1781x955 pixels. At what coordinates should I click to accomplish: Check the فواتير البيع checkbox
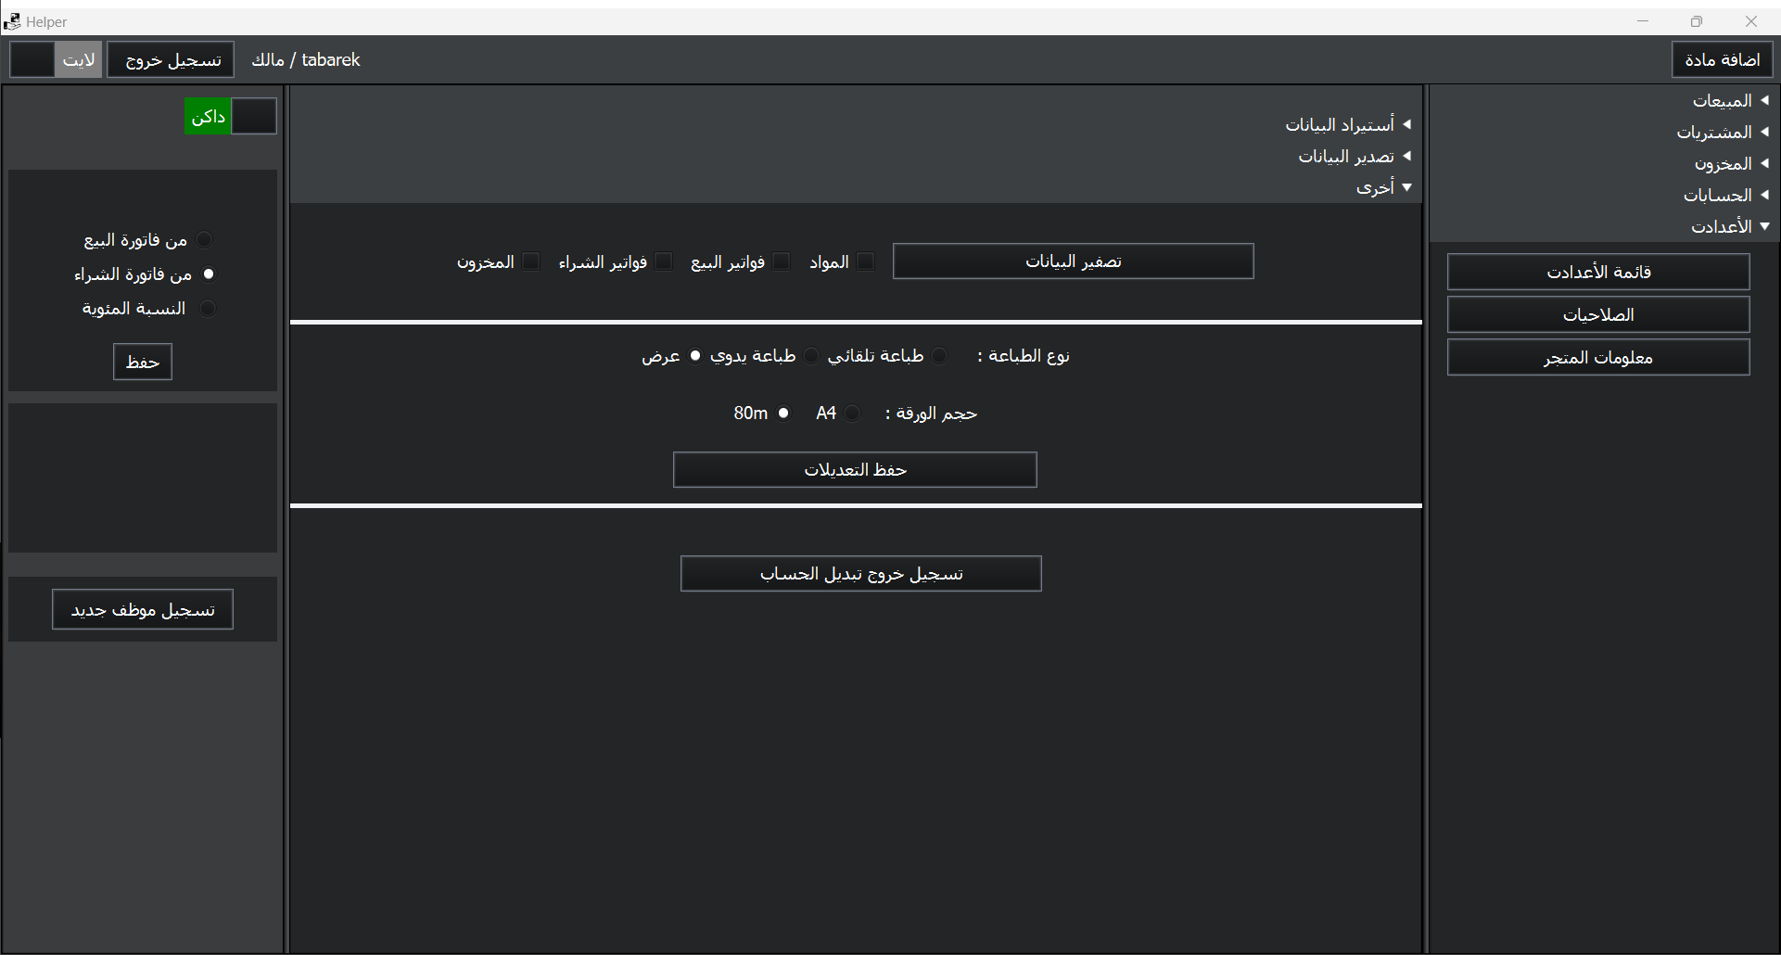(782, 261)
